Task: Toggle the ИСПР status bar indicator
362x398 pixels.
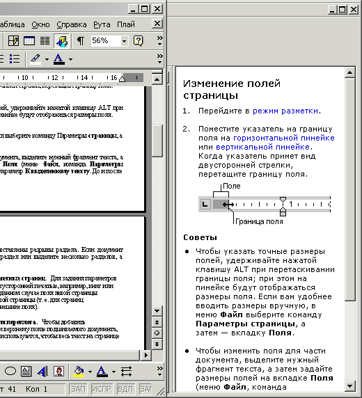Action: pyautogui.click(x=102, y=389)
